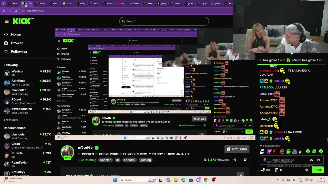Click the voice microphone icon in chat input
This screenshot has height=184, width=328.
pos(265,160)
